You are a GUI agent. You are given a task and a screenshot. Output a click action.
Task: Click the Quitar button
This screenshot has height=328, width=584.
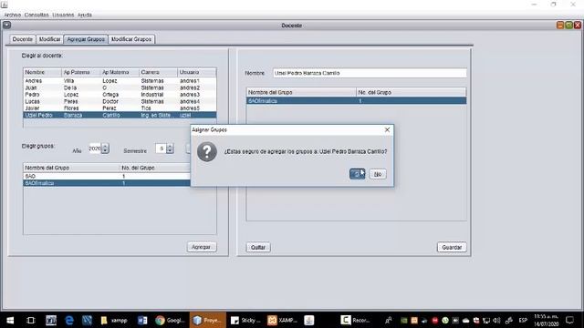258,247
